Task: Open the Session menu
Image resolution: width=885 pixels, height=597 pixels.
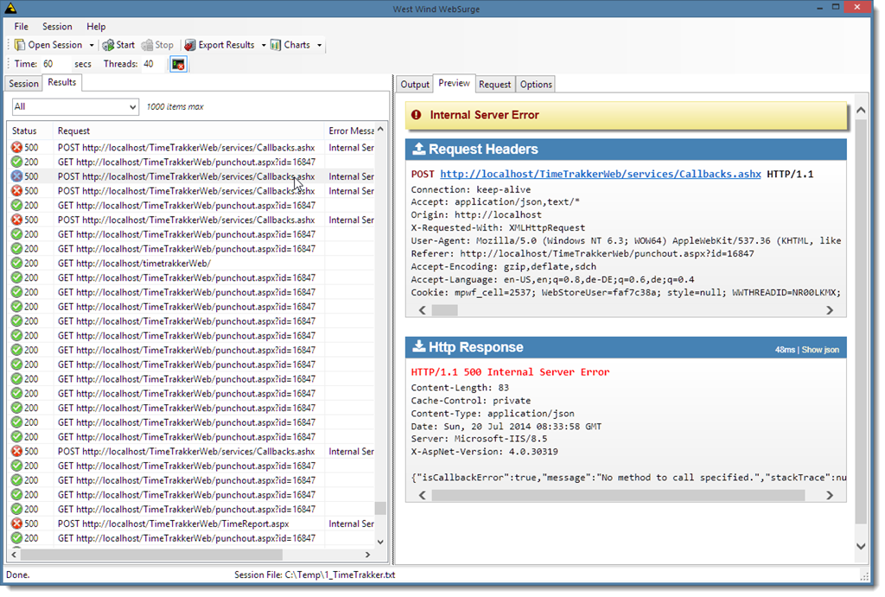Action: 57,27
